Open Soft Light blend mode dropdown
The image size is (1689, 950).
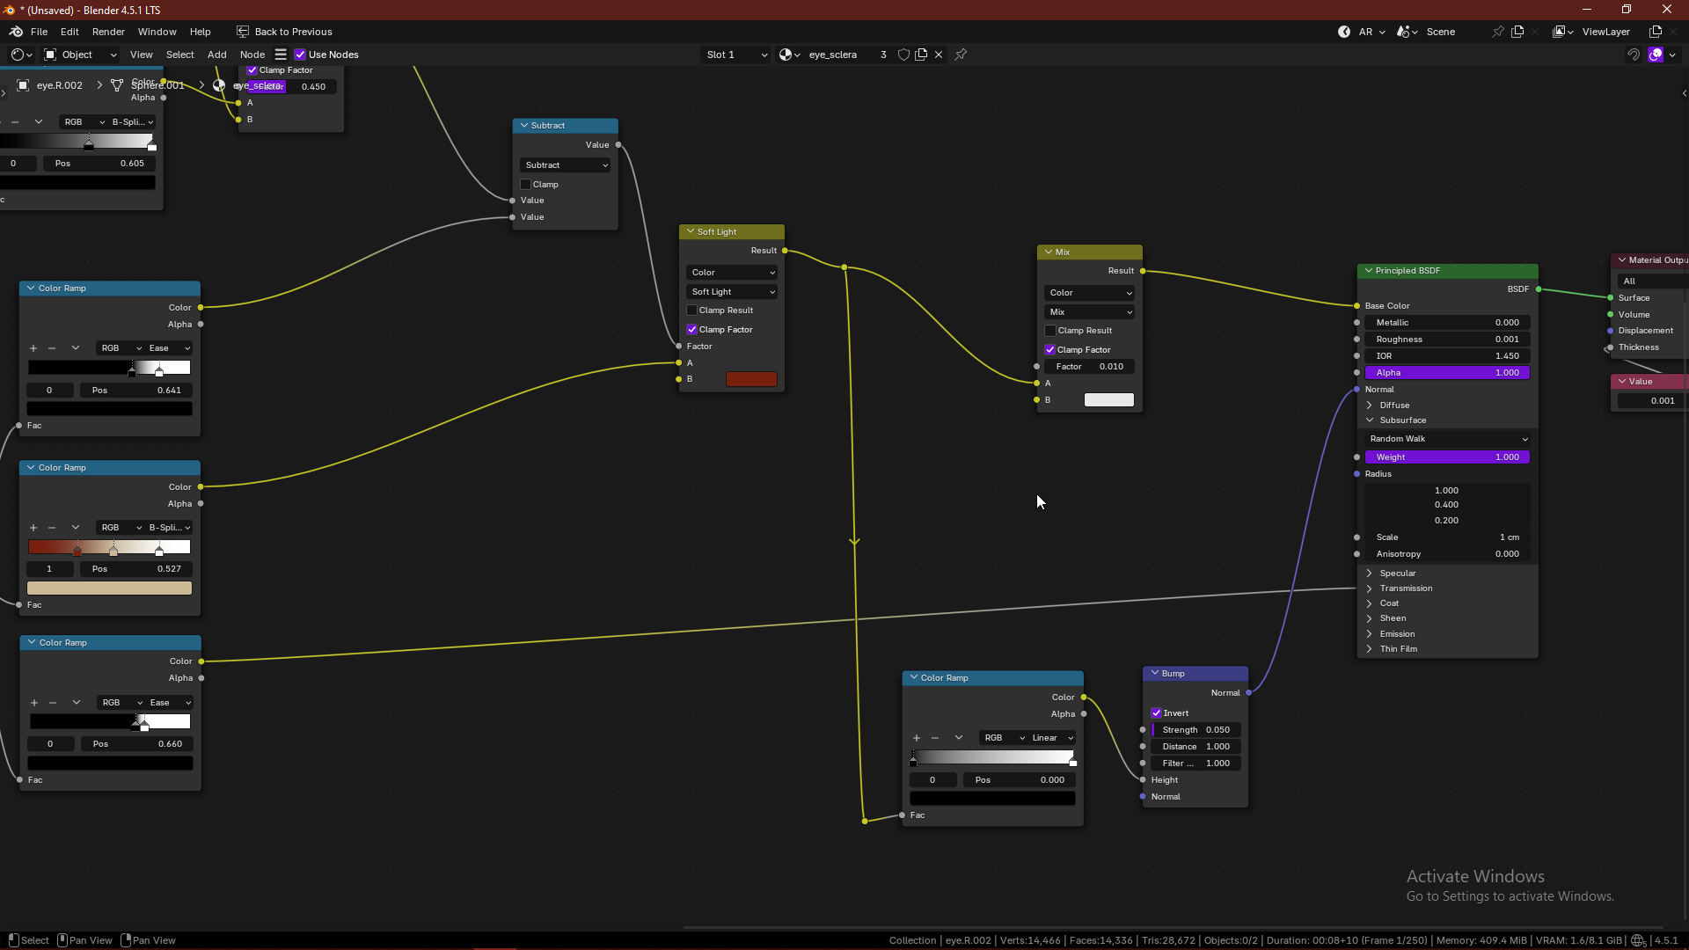point(732,292)
